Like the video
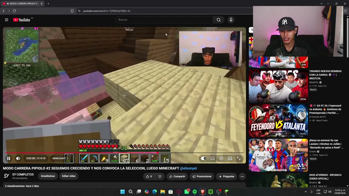 [x=149, y=176]
